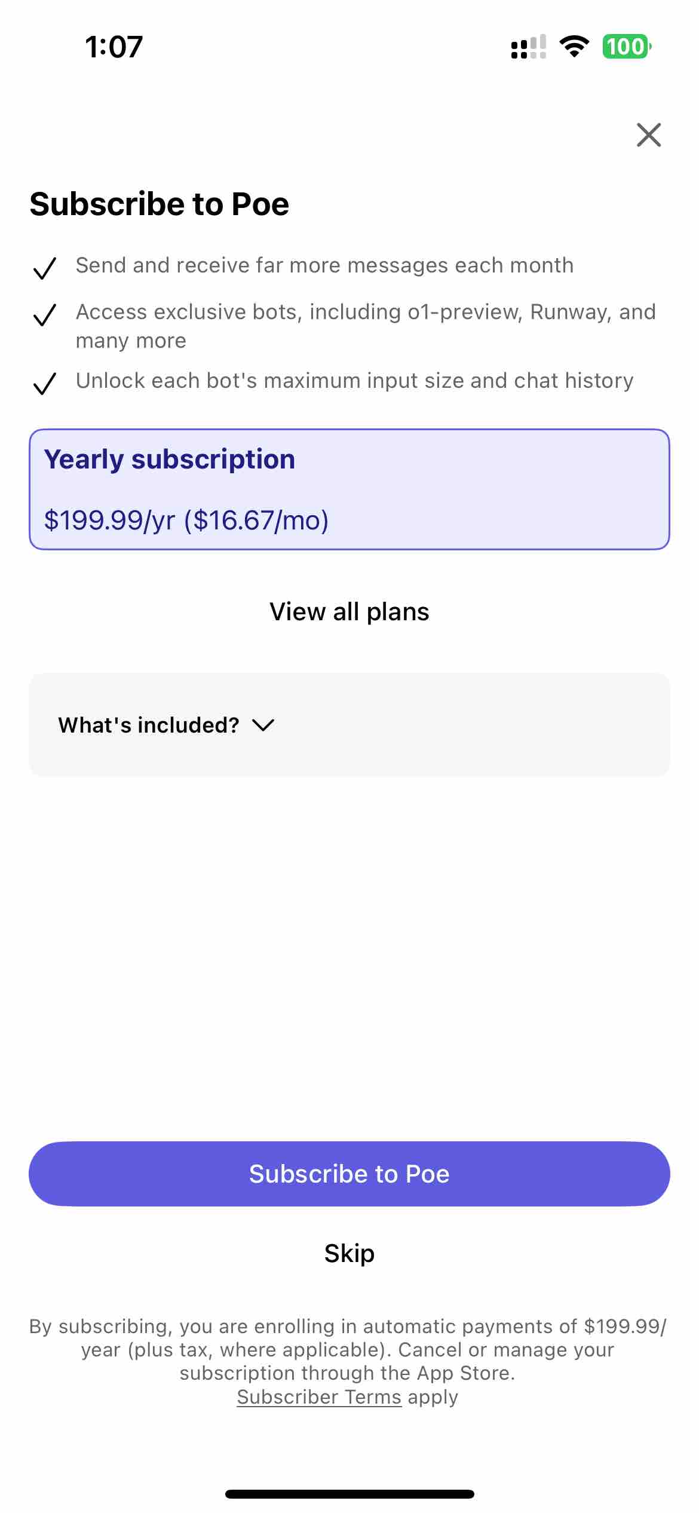The image size is (699, 1513).
Task: Tap the Wi-Fi status icon
Action: pyautogui.click(x=574, y=47)
